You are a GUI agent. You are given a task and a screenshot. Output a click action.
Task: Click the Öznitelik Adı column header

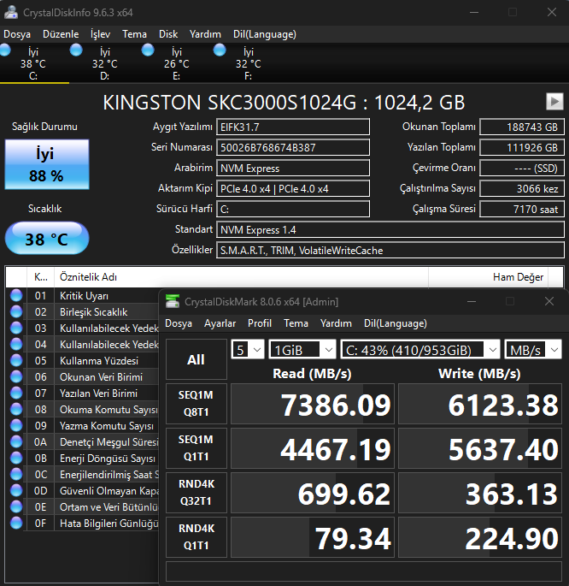241,277
